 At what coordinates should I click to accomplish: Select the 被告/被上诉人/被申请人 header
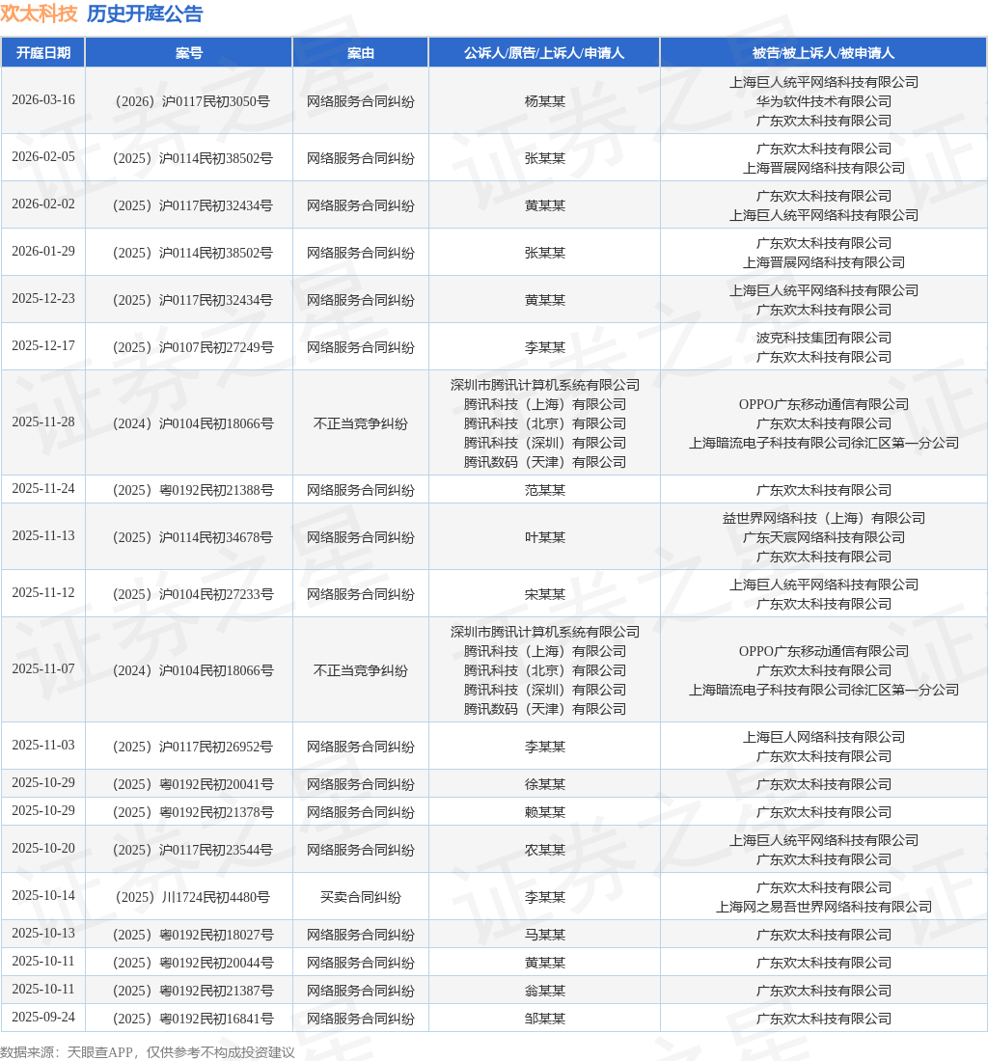click(824, 53)
